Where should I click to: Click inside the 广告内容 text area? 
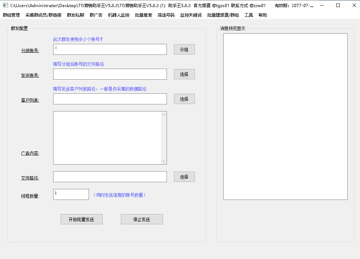click(107, 138)
